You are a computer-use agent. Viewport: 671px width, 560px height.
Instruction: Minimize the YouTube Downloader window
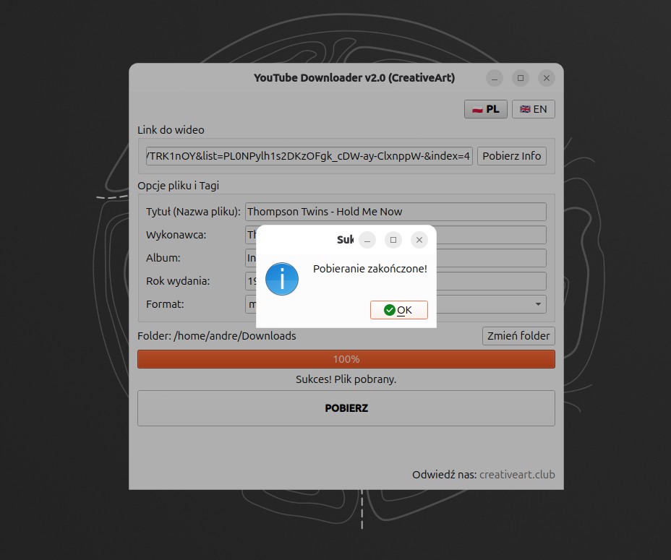point(495,78)
